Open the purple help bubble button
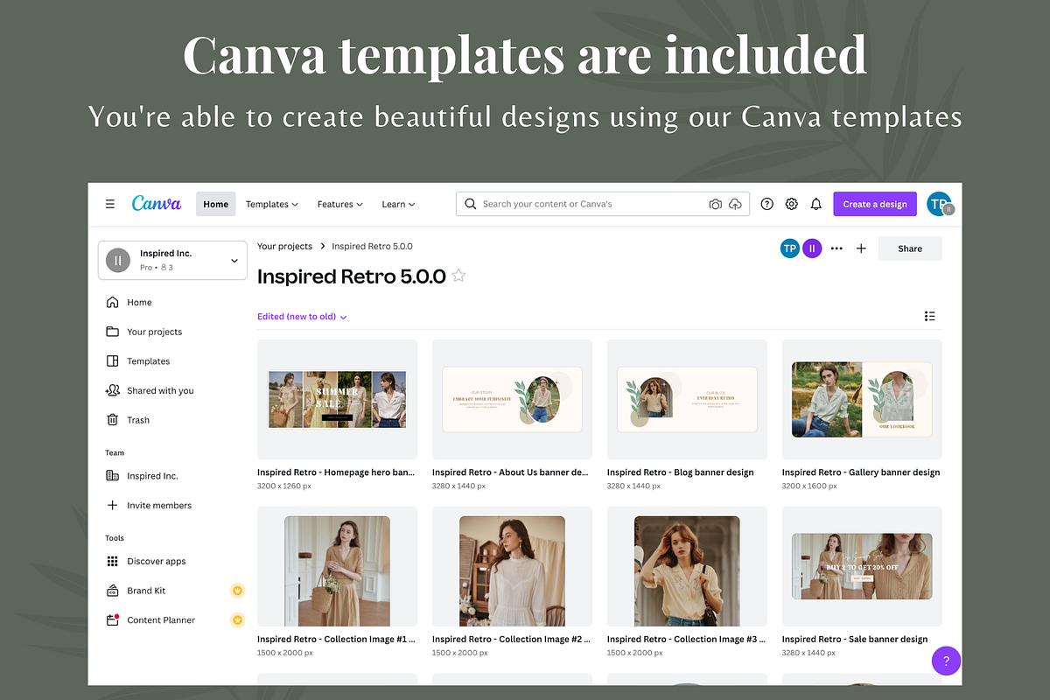This screenshot has width=1050, height=700. tap(946, 661)
